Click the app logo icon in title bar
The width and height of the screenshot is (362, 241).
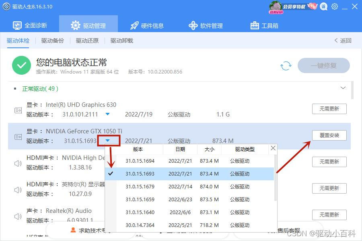tap(6, 6)
